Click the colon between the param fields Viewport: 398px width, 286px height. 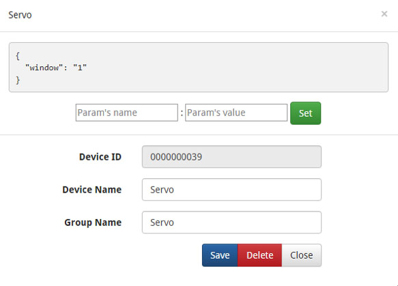[182, 113]
